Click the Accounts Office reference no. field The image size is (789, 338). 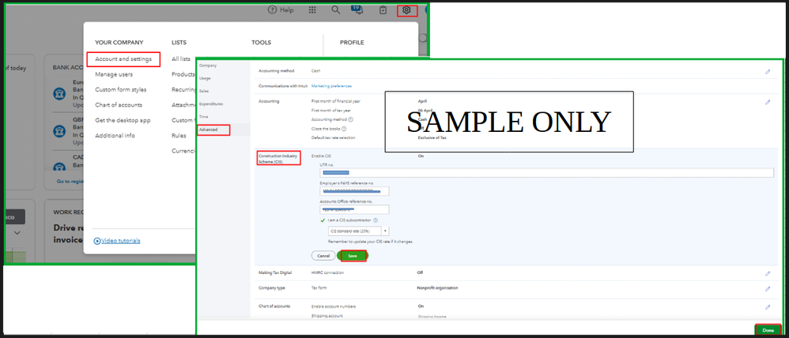pyautogui.click(x=354, y=210)
